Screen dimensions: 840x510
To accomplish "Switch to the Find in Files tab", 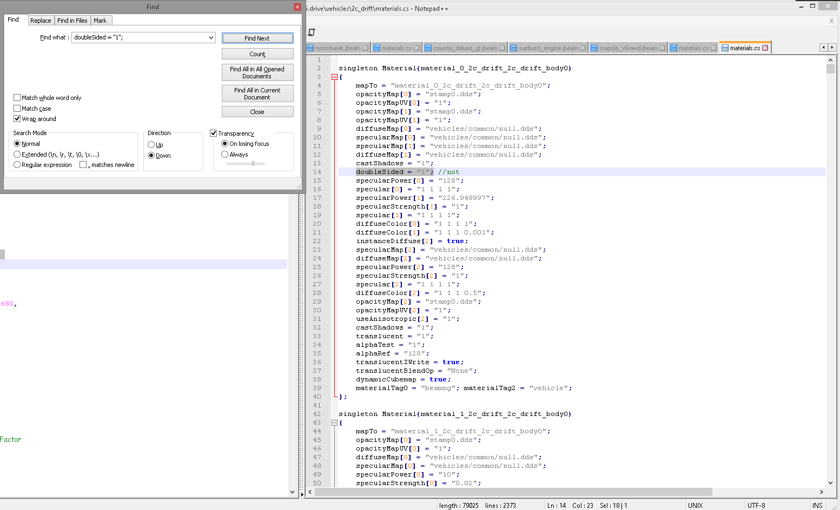I will [x=72, y=21].
